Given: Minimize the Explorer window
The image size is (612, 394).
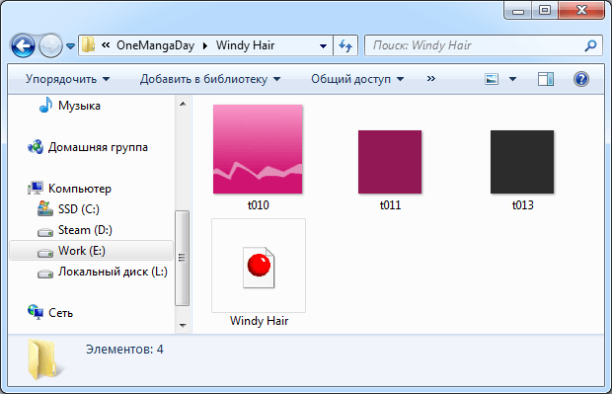Looking at the screenshot, I should 518,10.
